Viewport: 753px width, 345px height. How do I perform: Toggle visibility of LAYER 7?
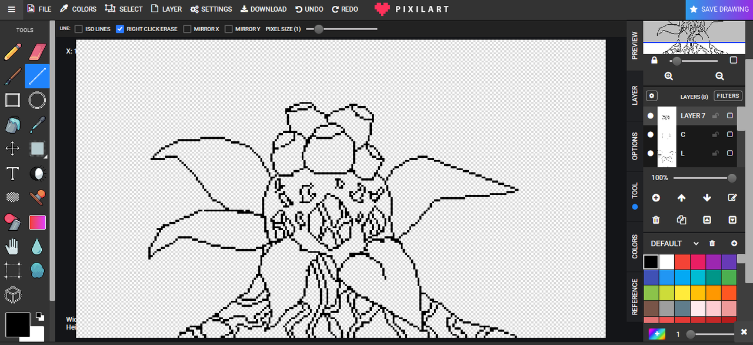pyautogui.click(x=650, y=116)
